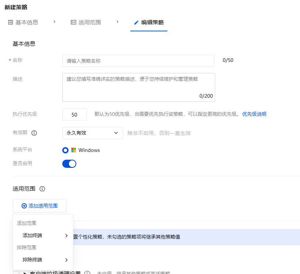This screenshot has width=300, height=274.
Task: Select the Windows platform radio button
Action: click(x=66, y=150)
